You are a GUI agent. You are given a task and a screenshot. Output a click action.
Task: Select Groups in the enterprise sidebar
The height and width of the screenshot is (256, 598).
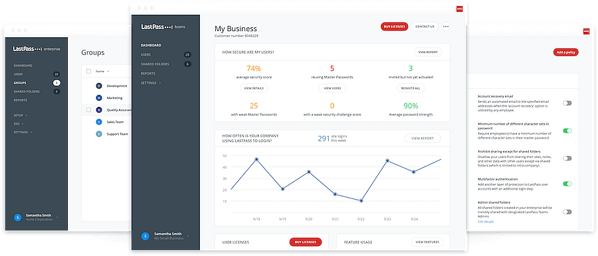tap(20, 83)
